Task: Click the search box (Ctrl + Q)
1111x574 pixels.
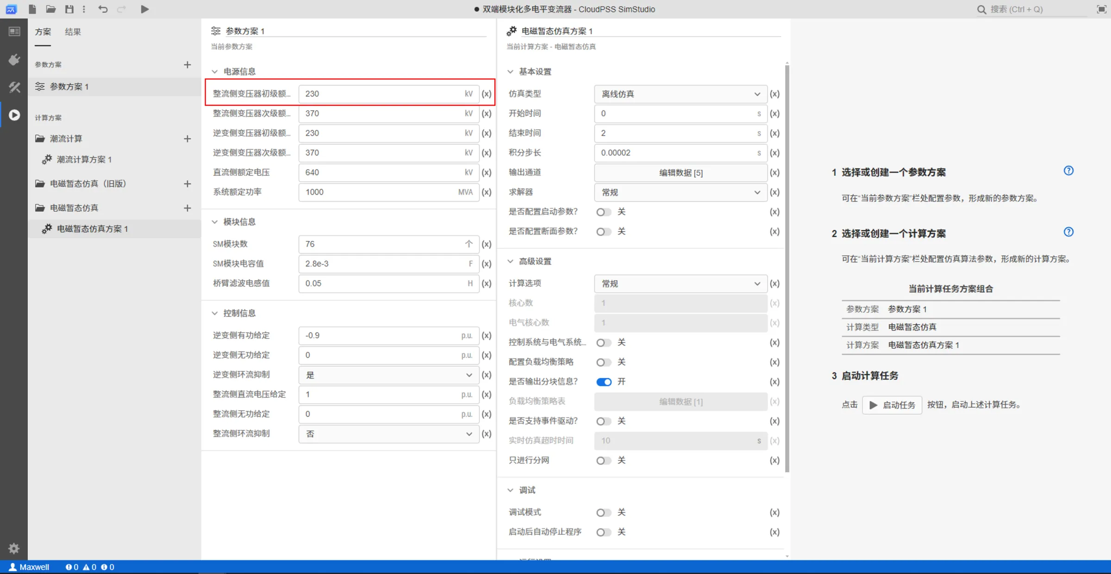Action: coord(1032,9)
